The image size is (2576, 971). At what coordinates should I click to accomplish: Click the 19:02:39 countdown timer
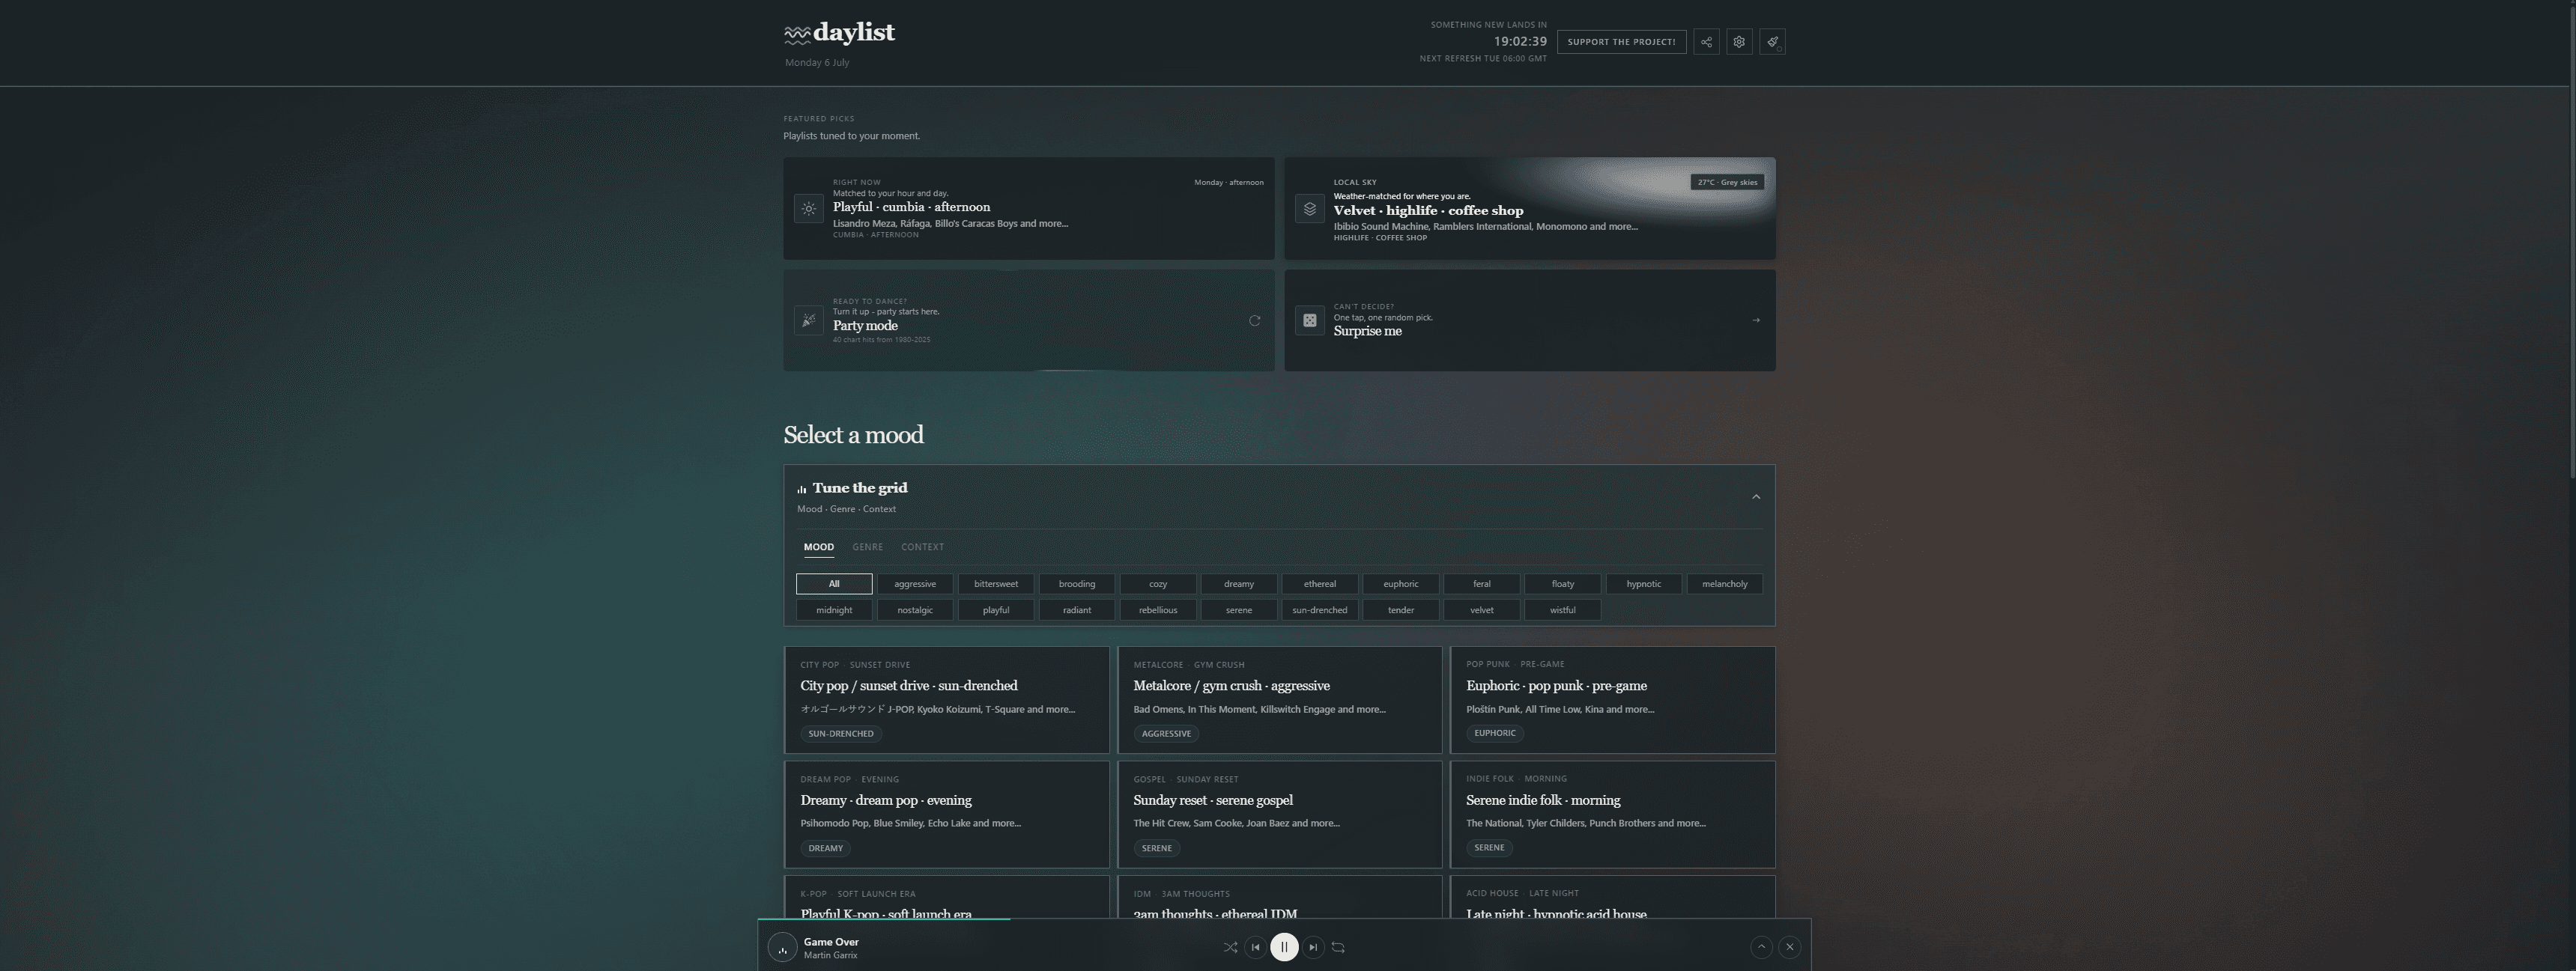(x=1520, y=42)
